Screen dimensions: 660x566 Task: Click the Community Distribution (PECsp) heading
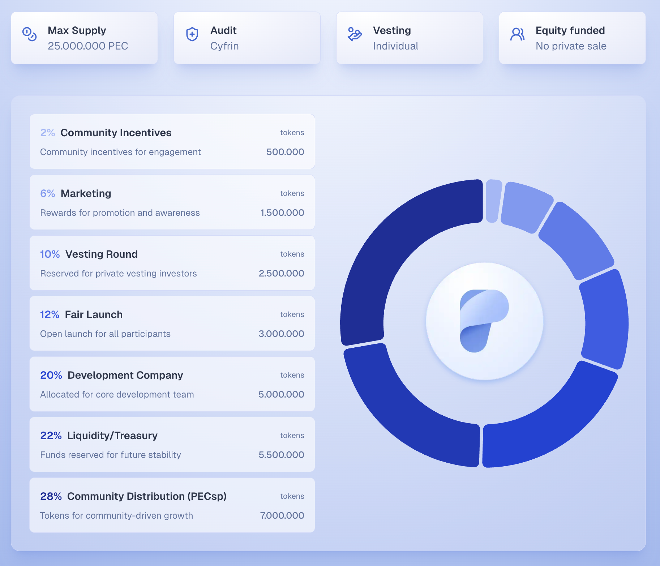pos(147,496)
